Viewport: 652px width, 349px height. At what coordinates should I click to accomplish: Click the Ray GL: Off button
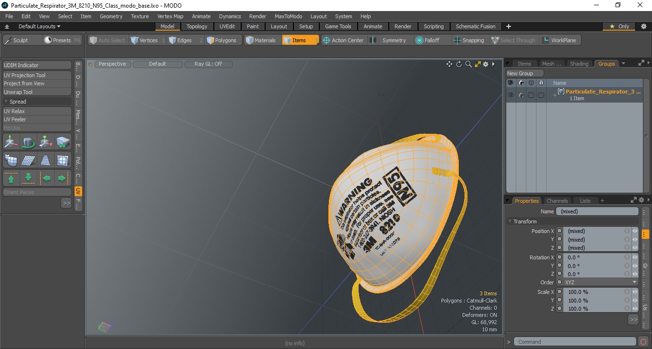pos(209,64)
